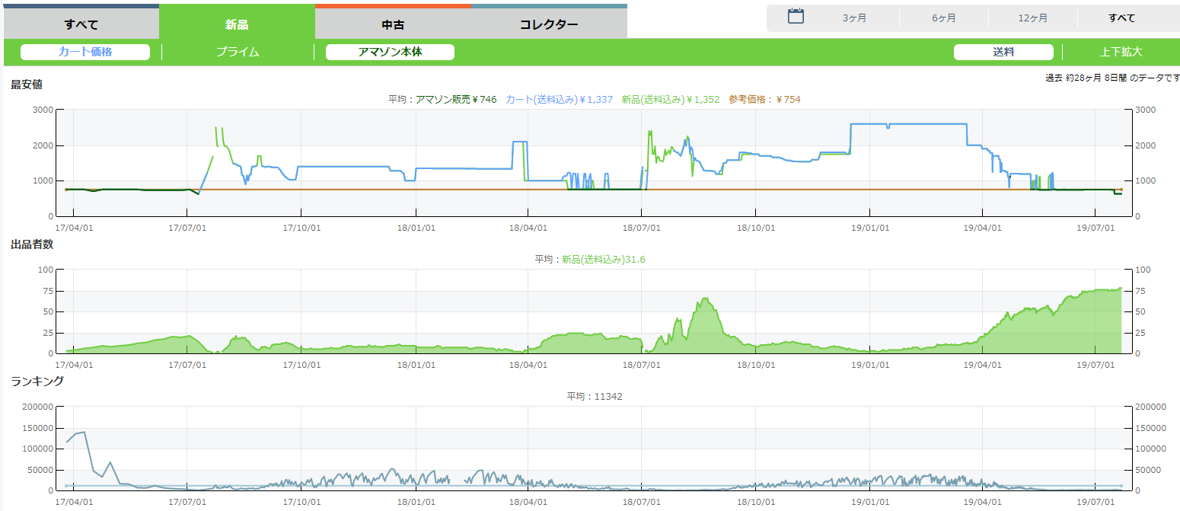
Task: Click the green 新品(送料込み) ¥1,352 price legend
Action: pyautogui.click(x=670, y=99)
